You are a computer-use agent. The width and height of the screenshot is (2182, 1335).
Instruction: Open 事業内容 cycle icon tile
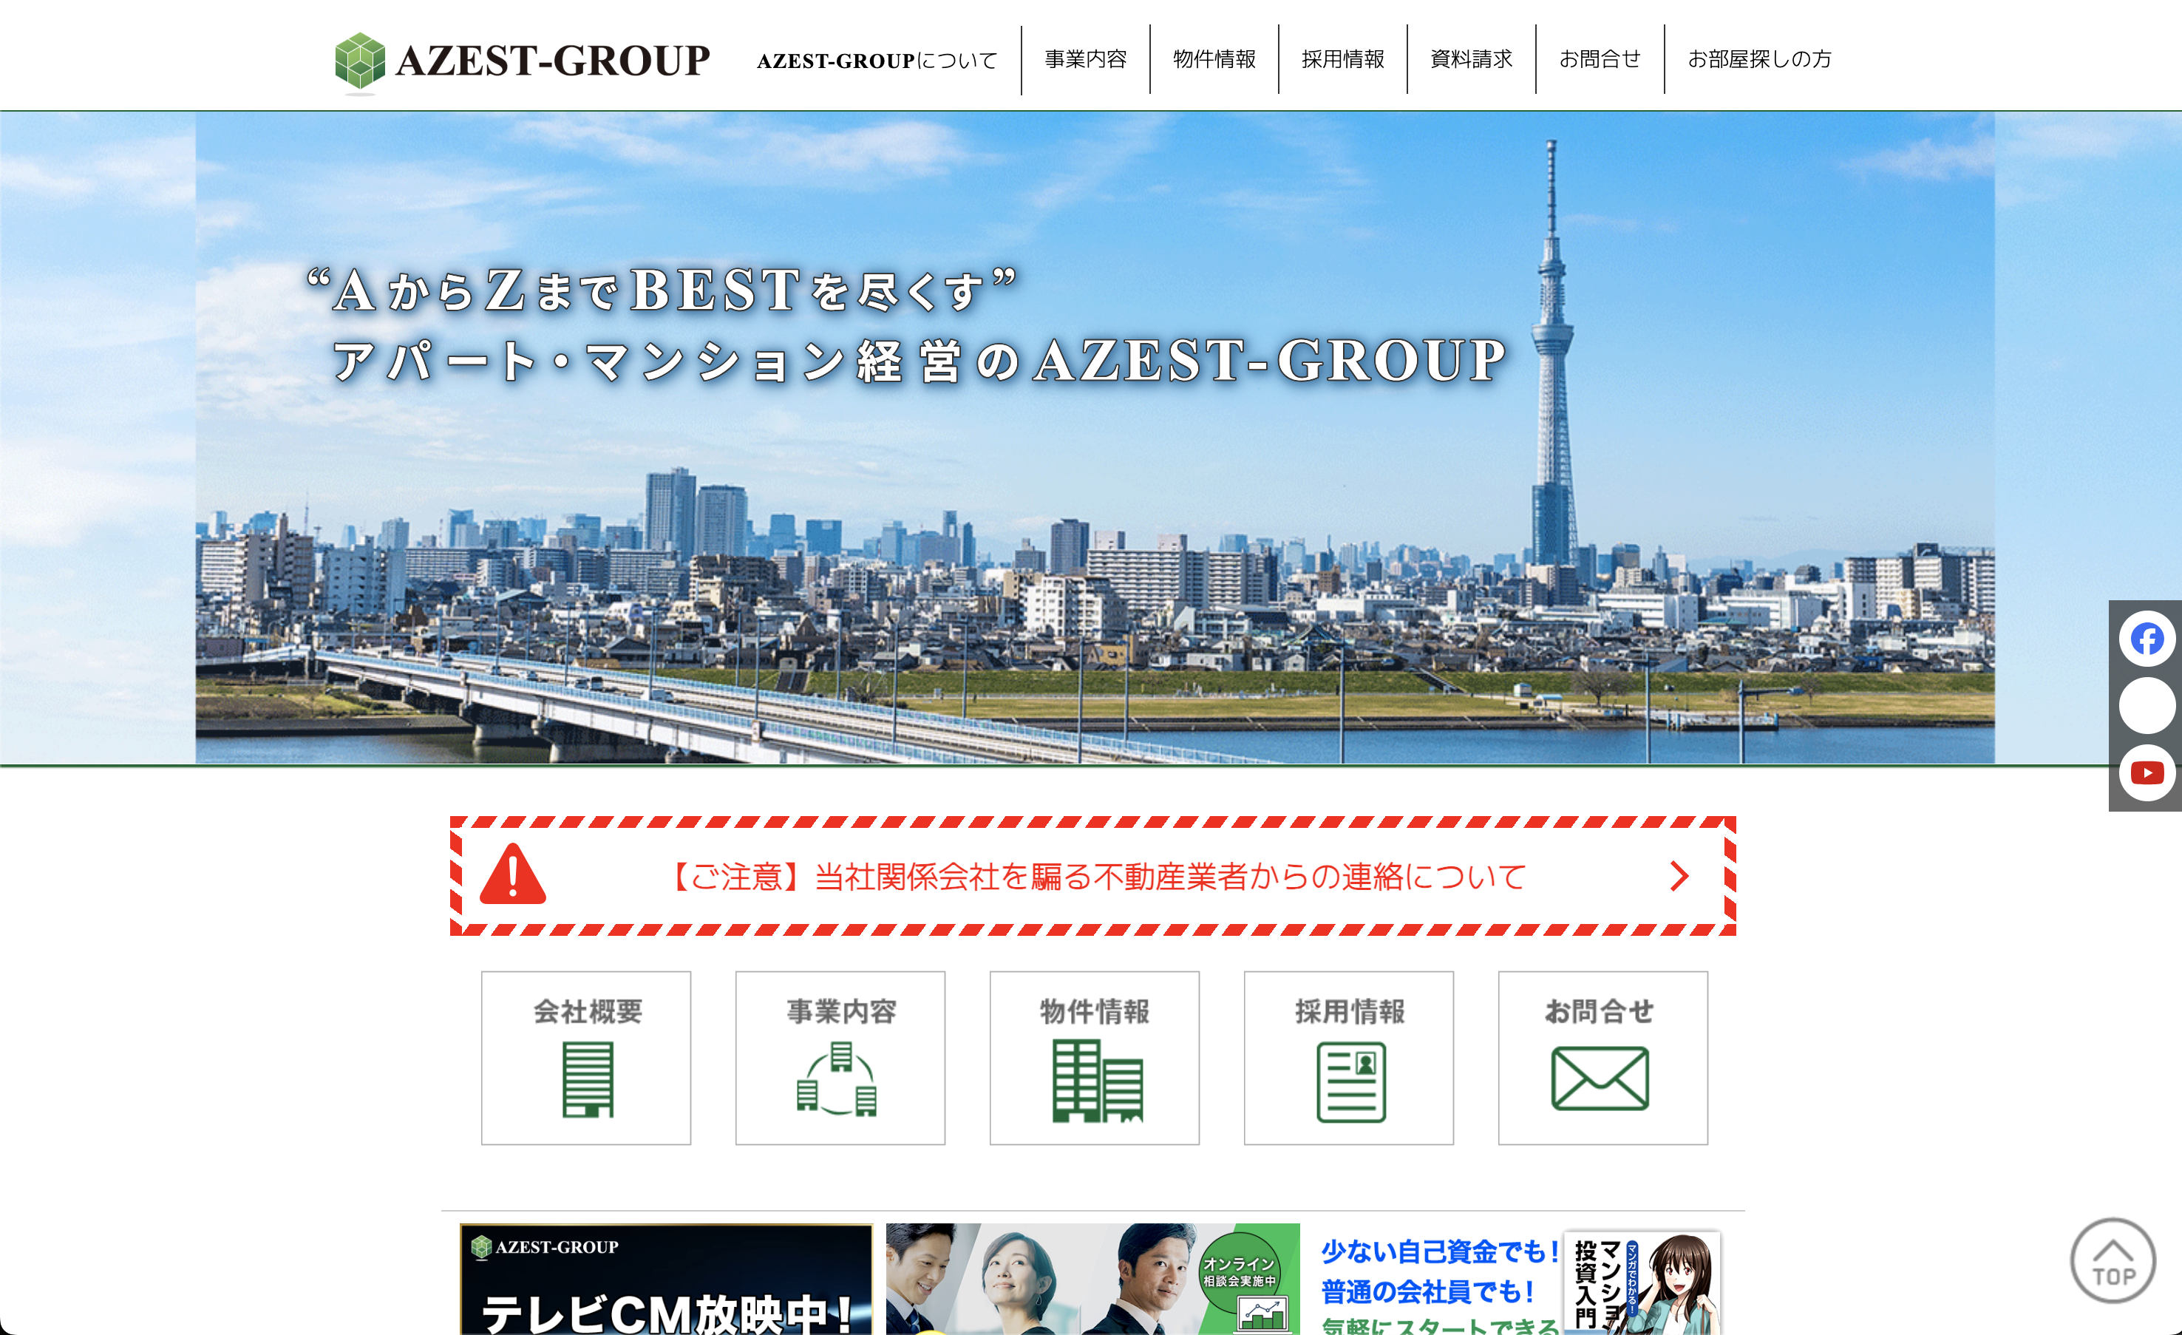click(x=840, y=1058)
